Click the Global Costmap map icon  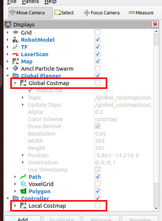[23, 83]
